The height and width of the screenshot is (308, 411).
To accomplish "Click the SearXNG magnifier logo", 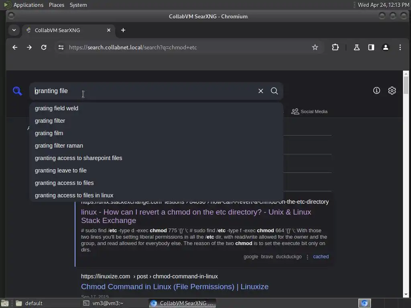I will (17, 91).
